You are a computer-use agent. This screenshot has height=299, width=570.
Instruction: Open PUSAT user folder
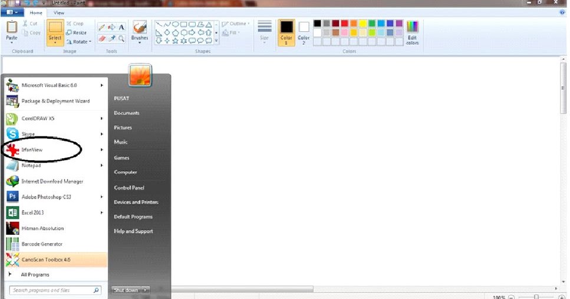pyautogui.click(x=121, y=98)
